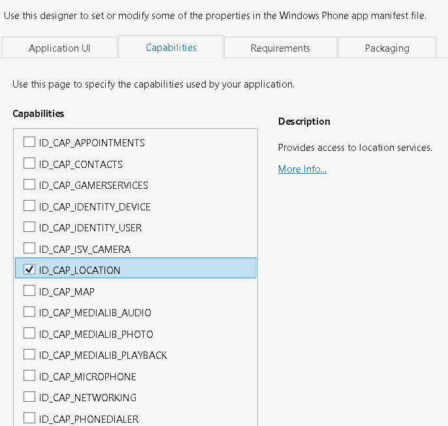Open the More Info link
This screenshot has width=448, height=426.
302,169
